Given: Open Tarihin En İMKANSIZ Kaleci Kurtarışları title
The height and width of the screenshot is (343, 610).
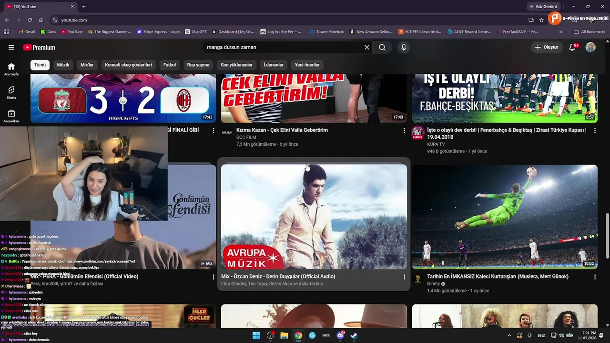Looking at the screenshot, I should pos(498,276).
